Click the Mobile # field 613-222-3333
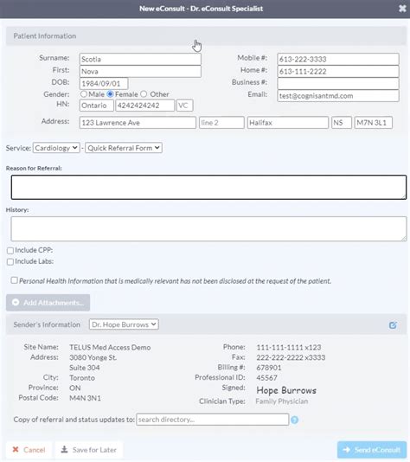The height and width of the screenshot is (462, 410). tap(338, 59)
